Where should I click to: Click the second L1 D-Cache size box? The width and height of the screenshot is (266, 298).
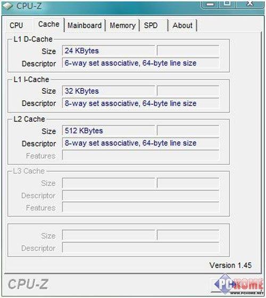point(188,51)
